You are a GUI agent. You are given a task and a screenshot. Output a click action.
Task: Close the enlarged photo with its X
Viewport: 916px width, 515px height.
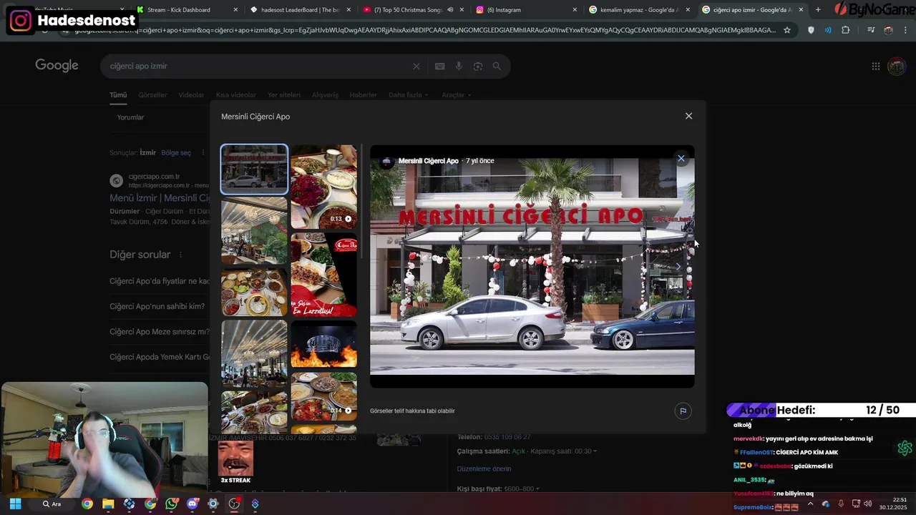681,158
